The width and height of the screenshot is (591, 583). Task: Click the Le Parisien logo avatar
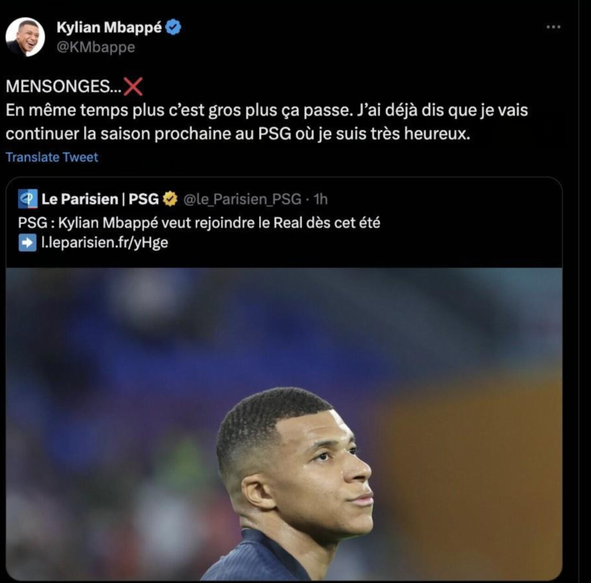coord(27,199)
